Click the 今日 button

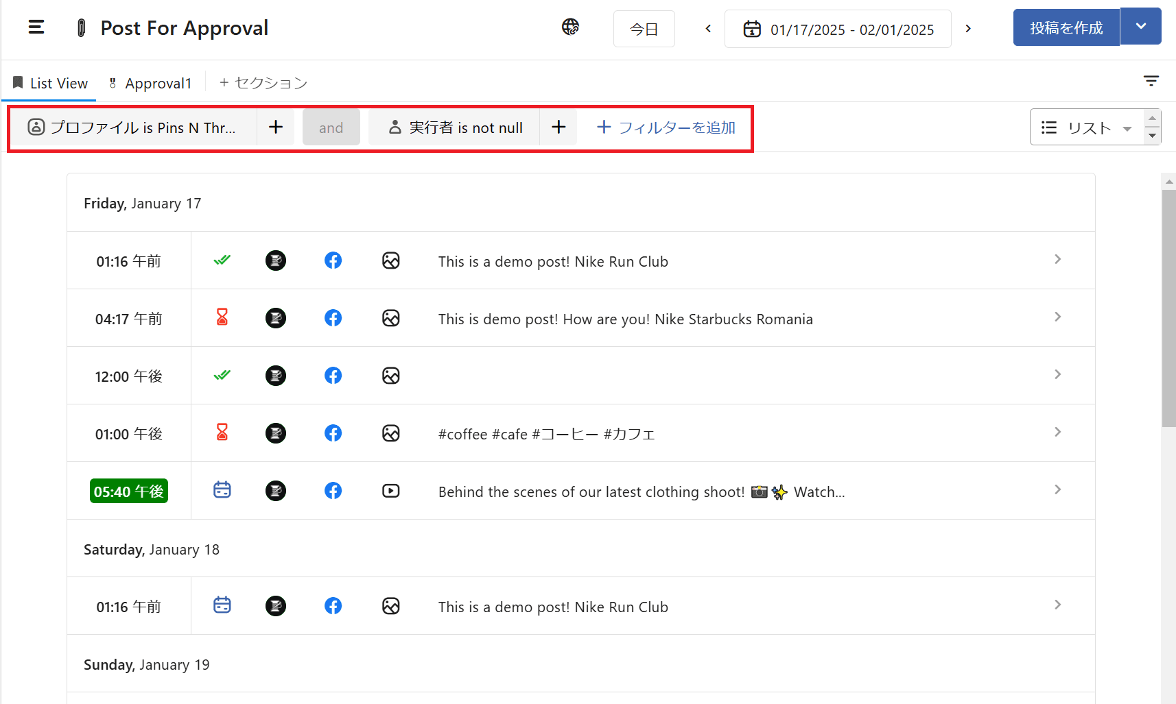click(x=644, y=29)
